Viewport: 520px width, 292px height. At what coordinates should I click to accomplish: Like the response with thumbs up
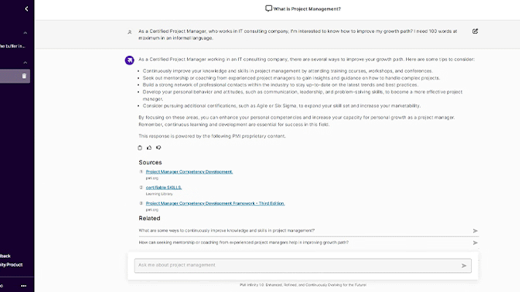click(x=149, y=148)
